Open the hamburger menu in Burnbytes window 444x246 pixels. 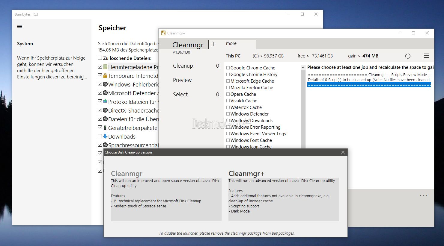[x=19, y=27]
